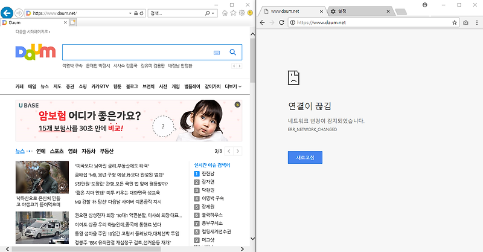The width and height of the screenshot is (483, 252).
Task: Click the 새로고침 button on Chrome error page
Action: point(305,157)
